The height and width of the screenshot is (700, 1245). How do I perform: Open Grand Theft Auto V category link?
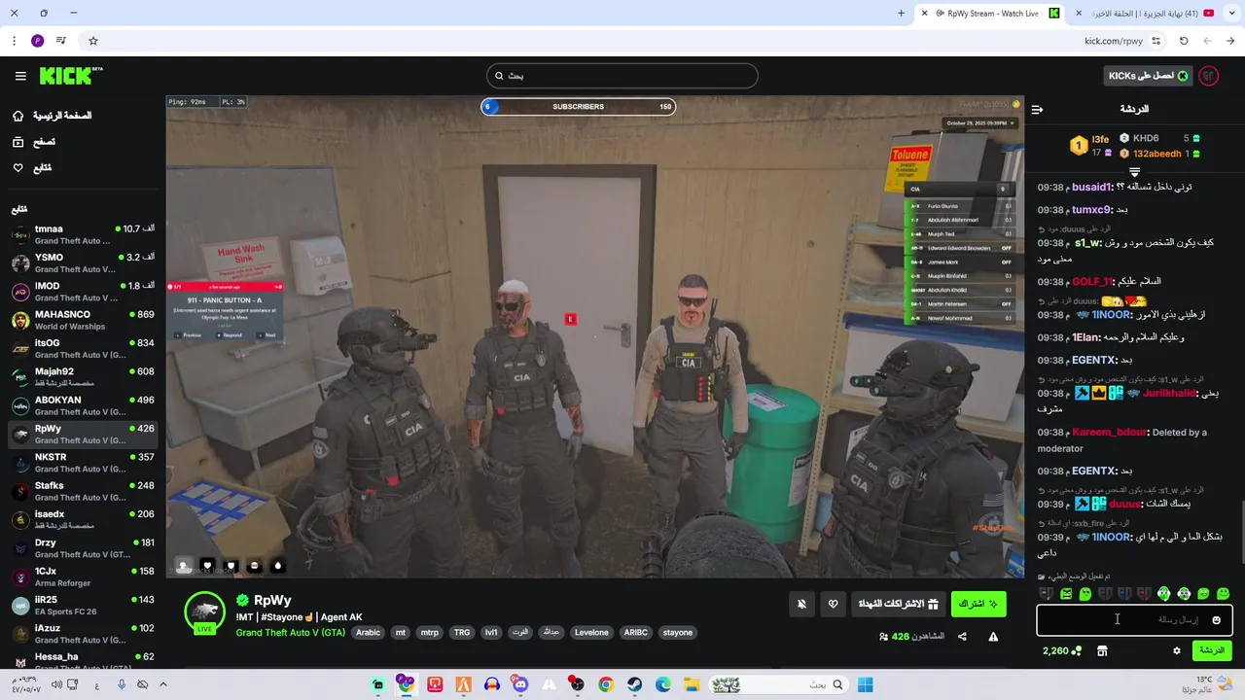290,632
